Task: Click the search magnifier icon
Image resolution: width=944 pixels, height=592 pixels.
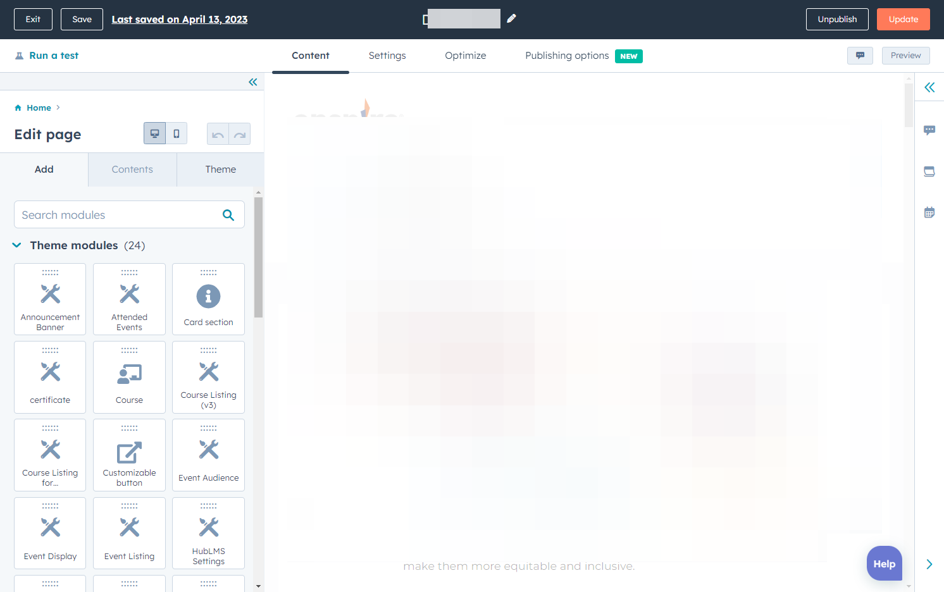Action: click(228, 215)
